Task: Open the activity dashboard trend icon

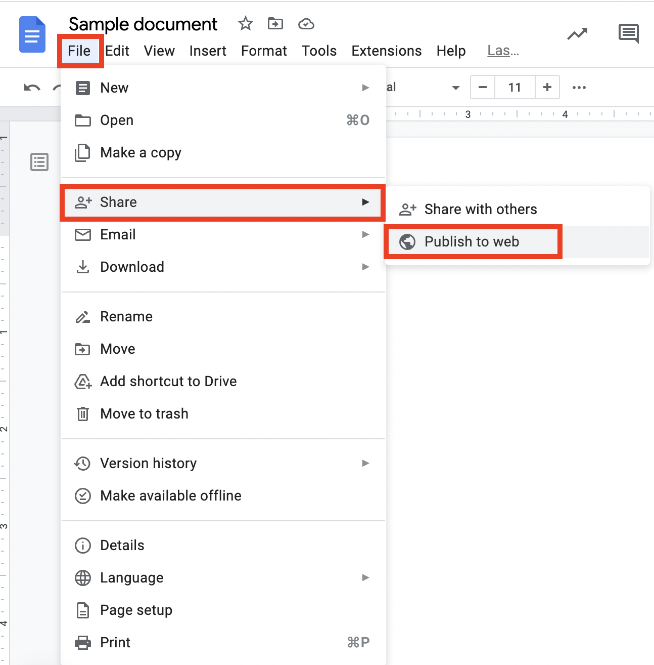Action: click(577, 34)
